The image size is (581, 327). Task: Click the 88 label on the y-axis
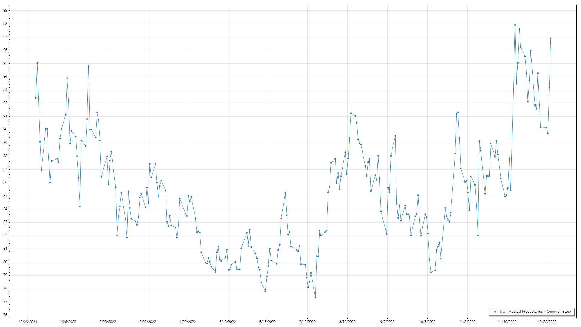click(x=5, y=156)
